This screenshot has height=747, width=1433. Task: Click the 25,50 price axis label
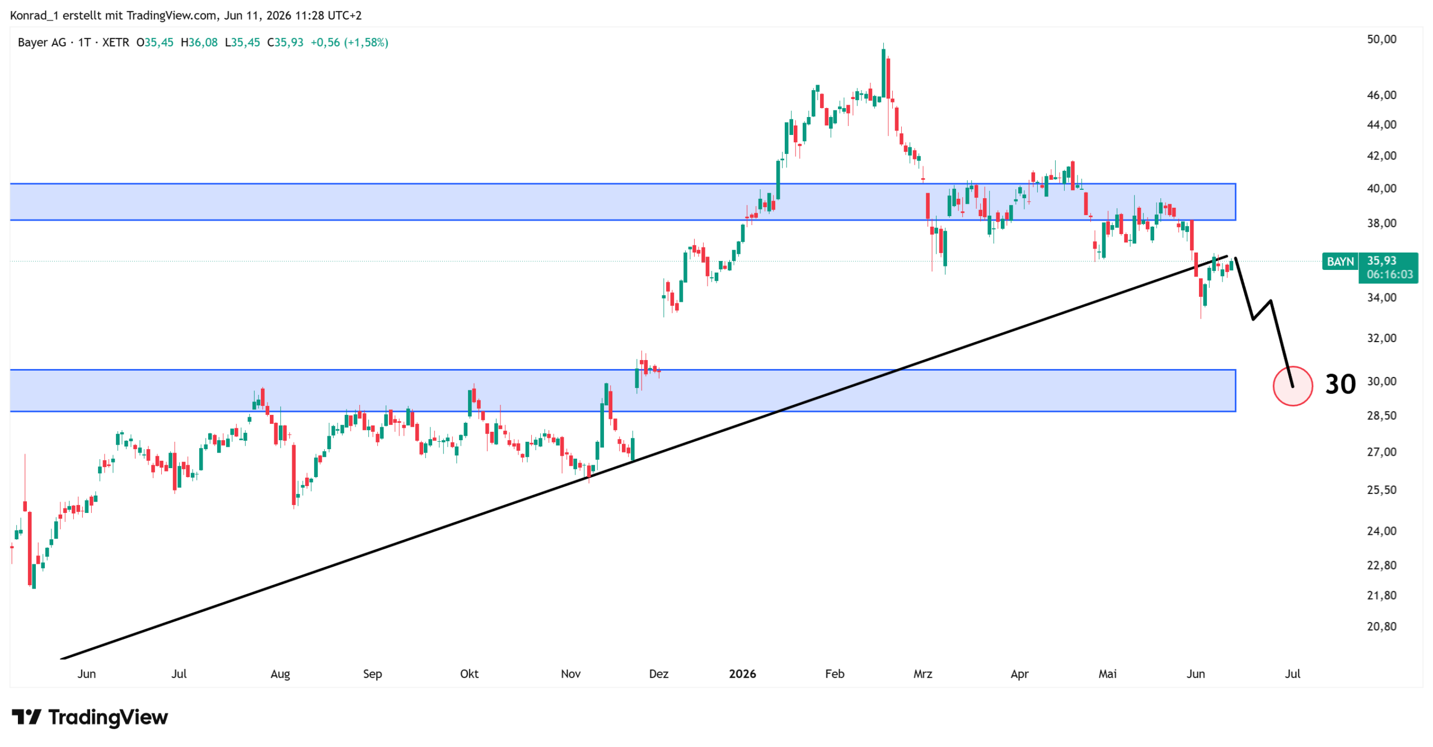click(1382, 490)
